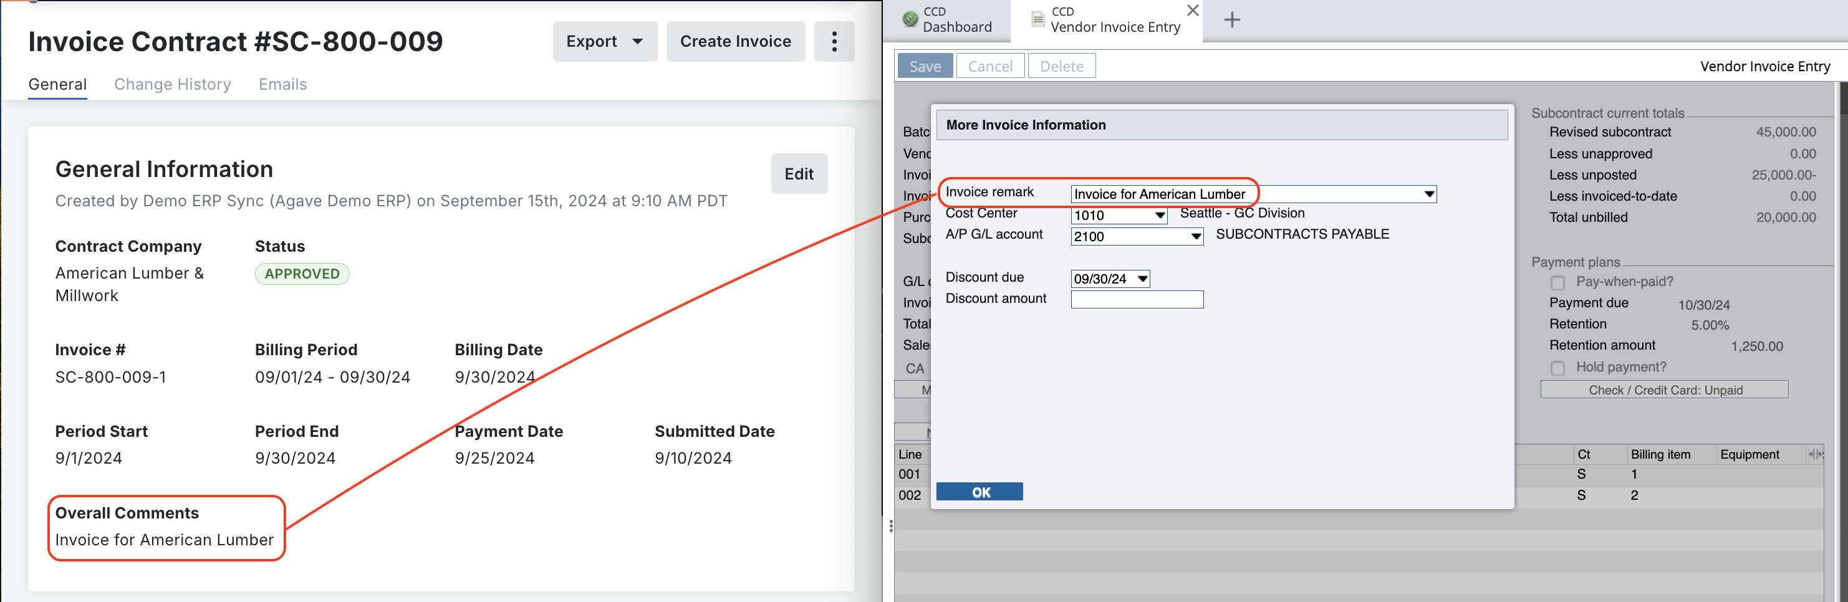
Task: Click the Delete button
Action: coord(1062,66)
